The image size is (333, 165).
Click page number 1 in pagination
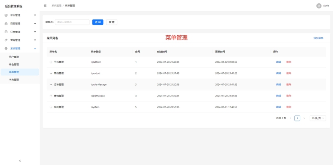(297, 118)
